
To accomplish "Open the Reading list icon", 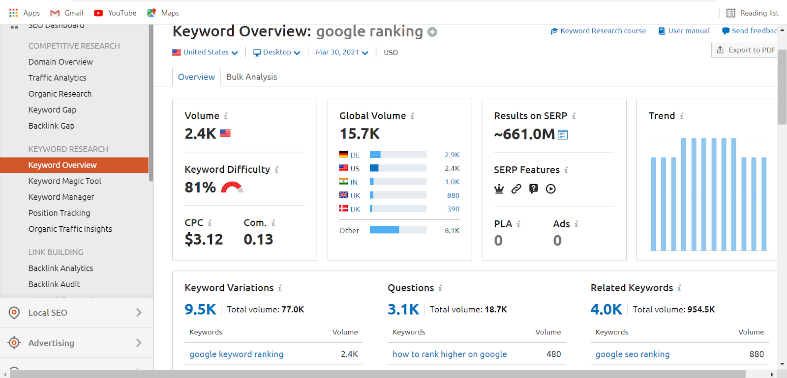I will [x=731, y=13].
